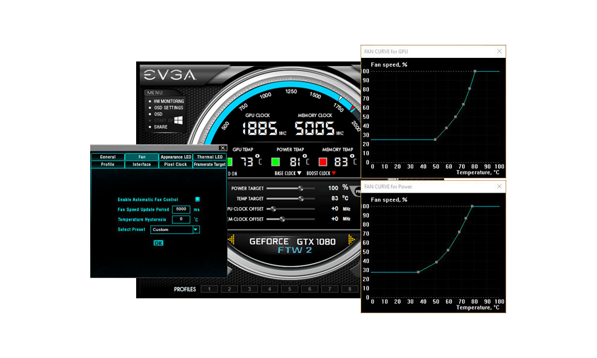The width and height of the screenshot is (597, 358).
Task: Close the fan settings dialog
Action: (x=223, y=148)
